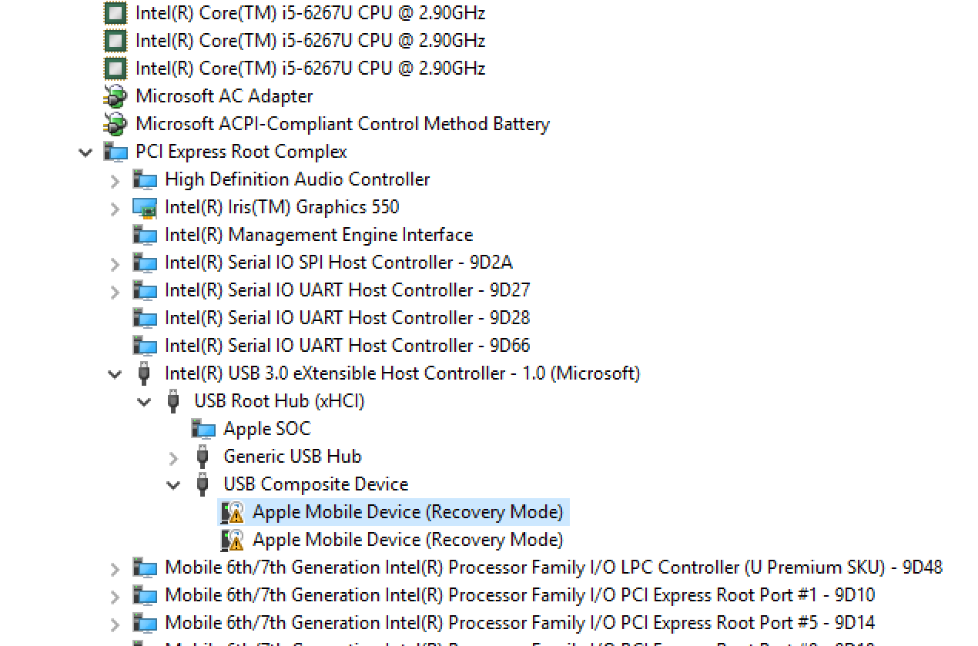Screen dimensions: 978x646
Task: Click the Intel Iris Graphics 550 display icon
Action: [x=144, y=207]
